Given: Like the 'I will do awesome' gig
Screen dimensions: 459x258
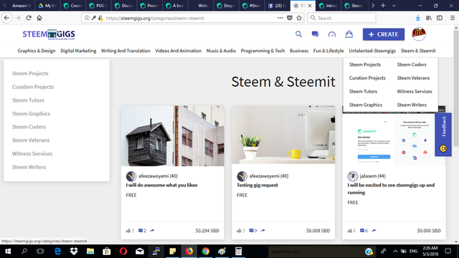Looking at the screenshot, I should point(128,231).
